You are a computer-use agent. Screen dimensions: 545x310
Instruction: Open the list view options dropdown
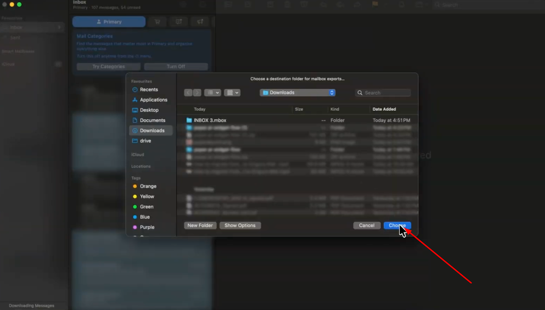click(x=213, y=92)
